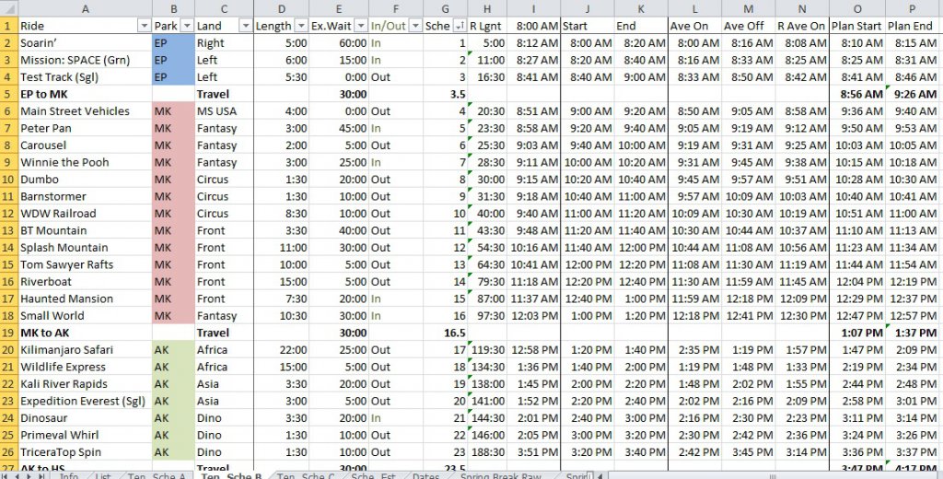The width and height of the screenshot is (943, 479).
Task: Select row 5 header
Action: click(8, 94)
